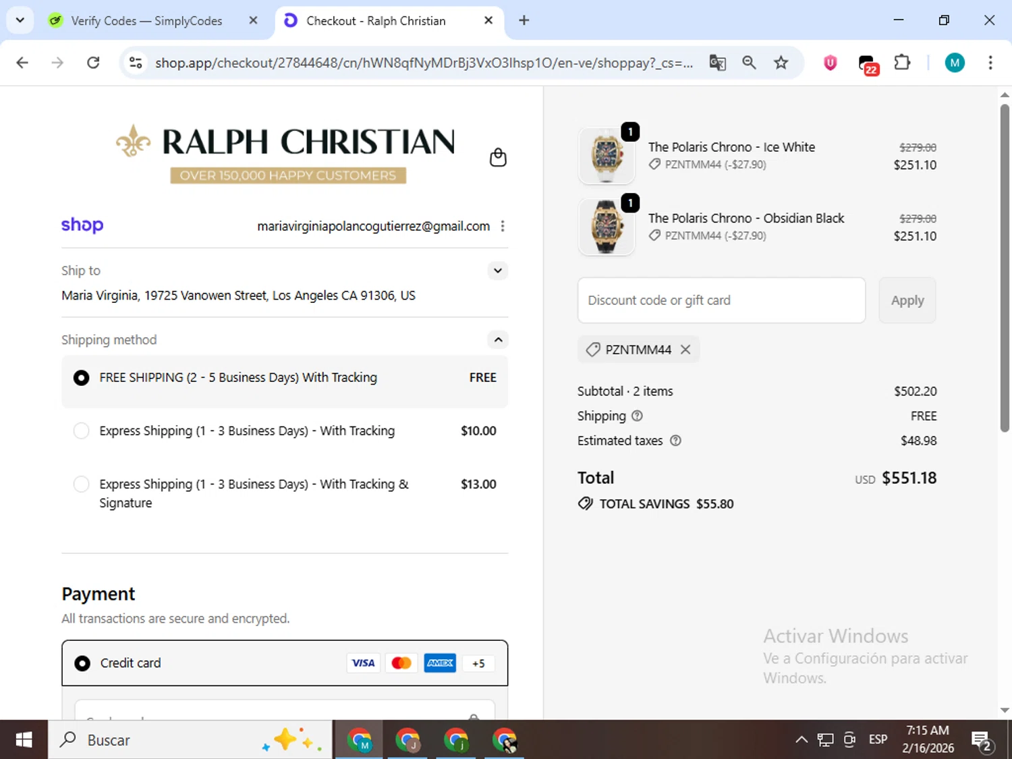
Task: Go back to the previous page
Action: 22,63
